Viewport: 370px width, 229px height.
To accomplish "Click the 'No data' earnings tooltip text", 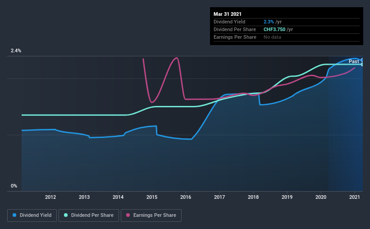I will click(272, 37).
